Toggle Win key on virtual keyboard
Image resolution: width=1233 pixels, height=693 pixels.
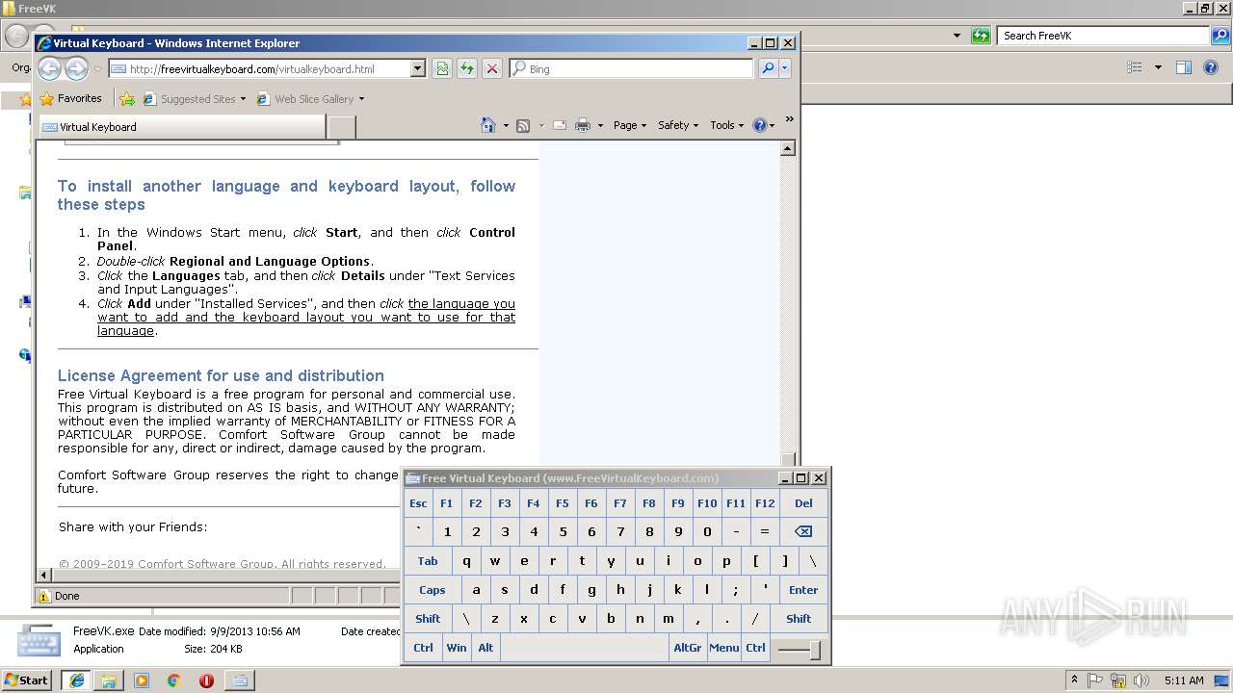tap(457, 648)
